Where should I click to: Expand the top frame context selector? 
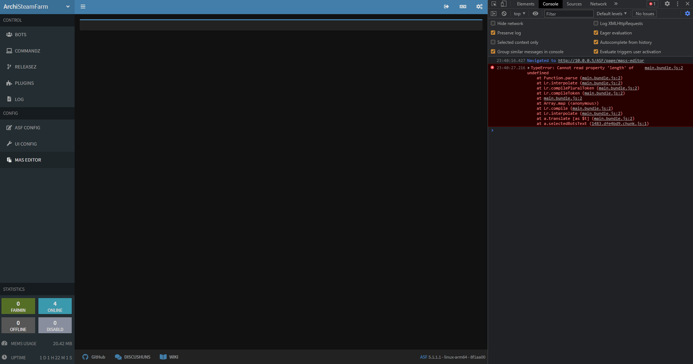point(519,13)
